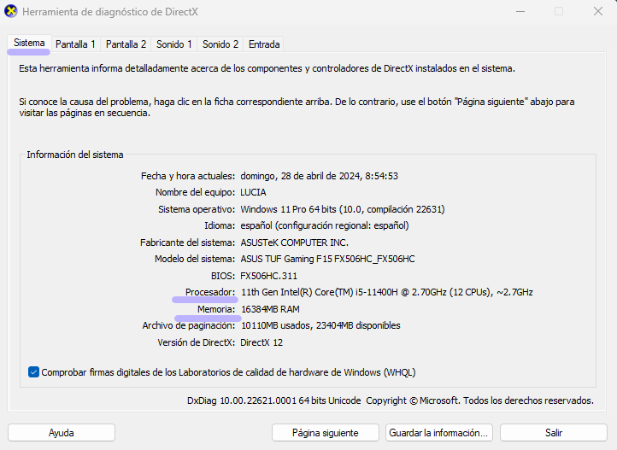Image resolution: width=617 pixels, height=450 pixels.
Task: Click the Información del sistema group title
Action: click(75, 155)
